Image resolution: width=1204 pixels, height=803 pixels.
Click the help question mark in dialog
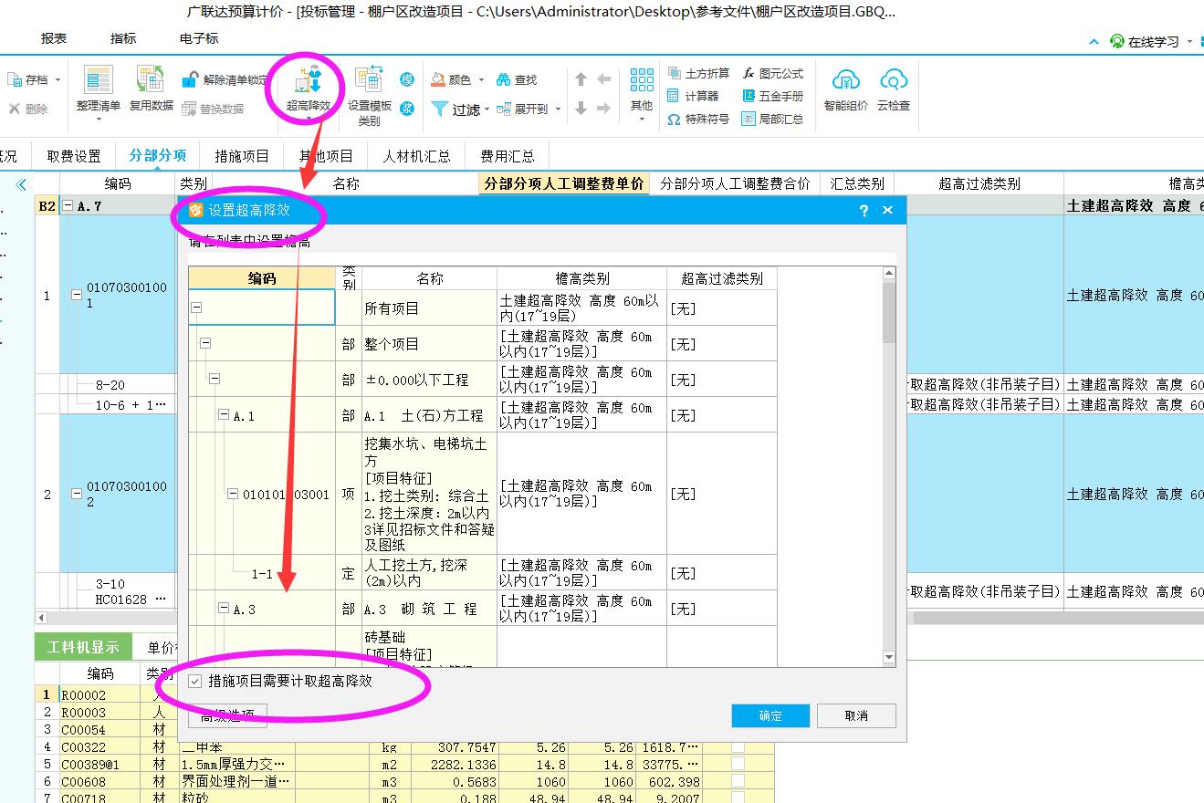tap(864, 210)
